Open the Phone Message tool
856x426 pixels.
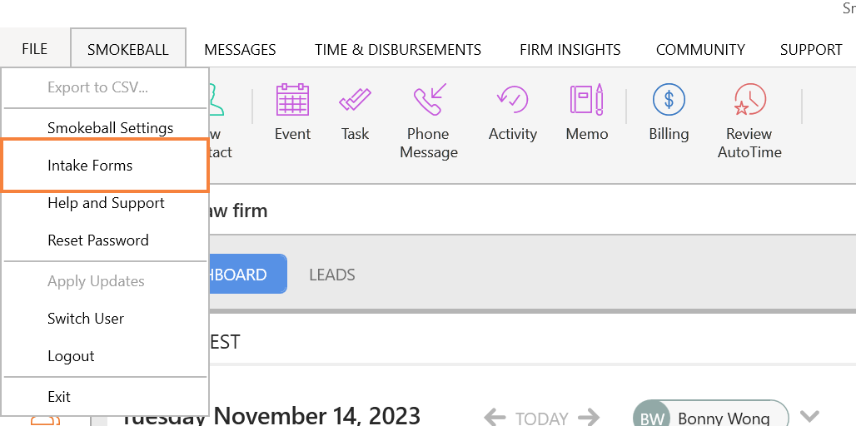[429, 121]
